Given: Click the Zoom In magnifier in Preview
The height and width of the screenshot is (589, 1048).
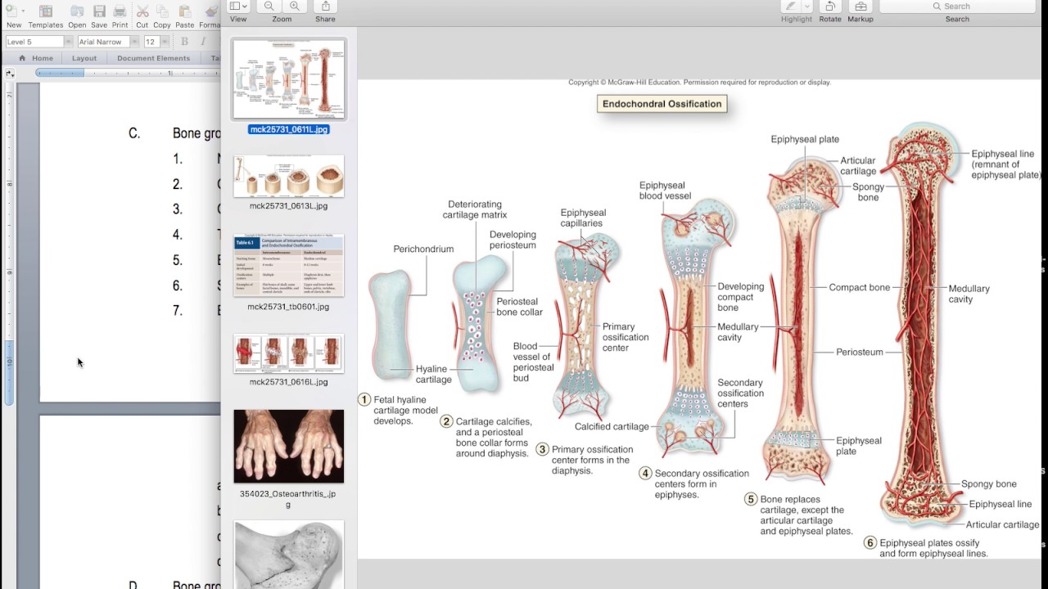Looking at the screenshot, I should (294, 7).
